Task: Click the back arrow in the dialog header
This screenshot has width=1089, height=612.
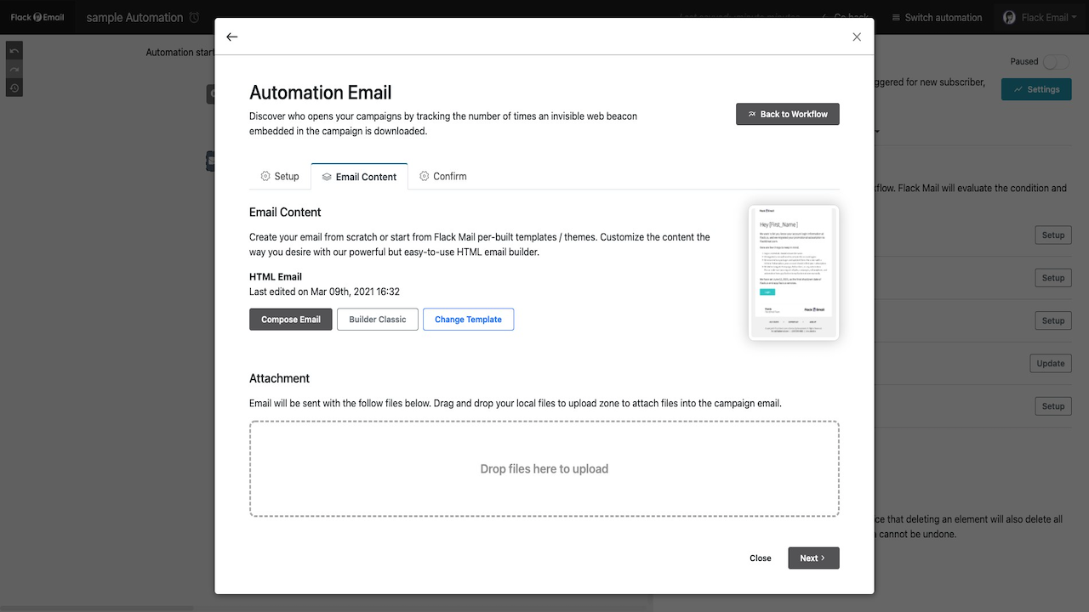Action: (x=231, y=37)
